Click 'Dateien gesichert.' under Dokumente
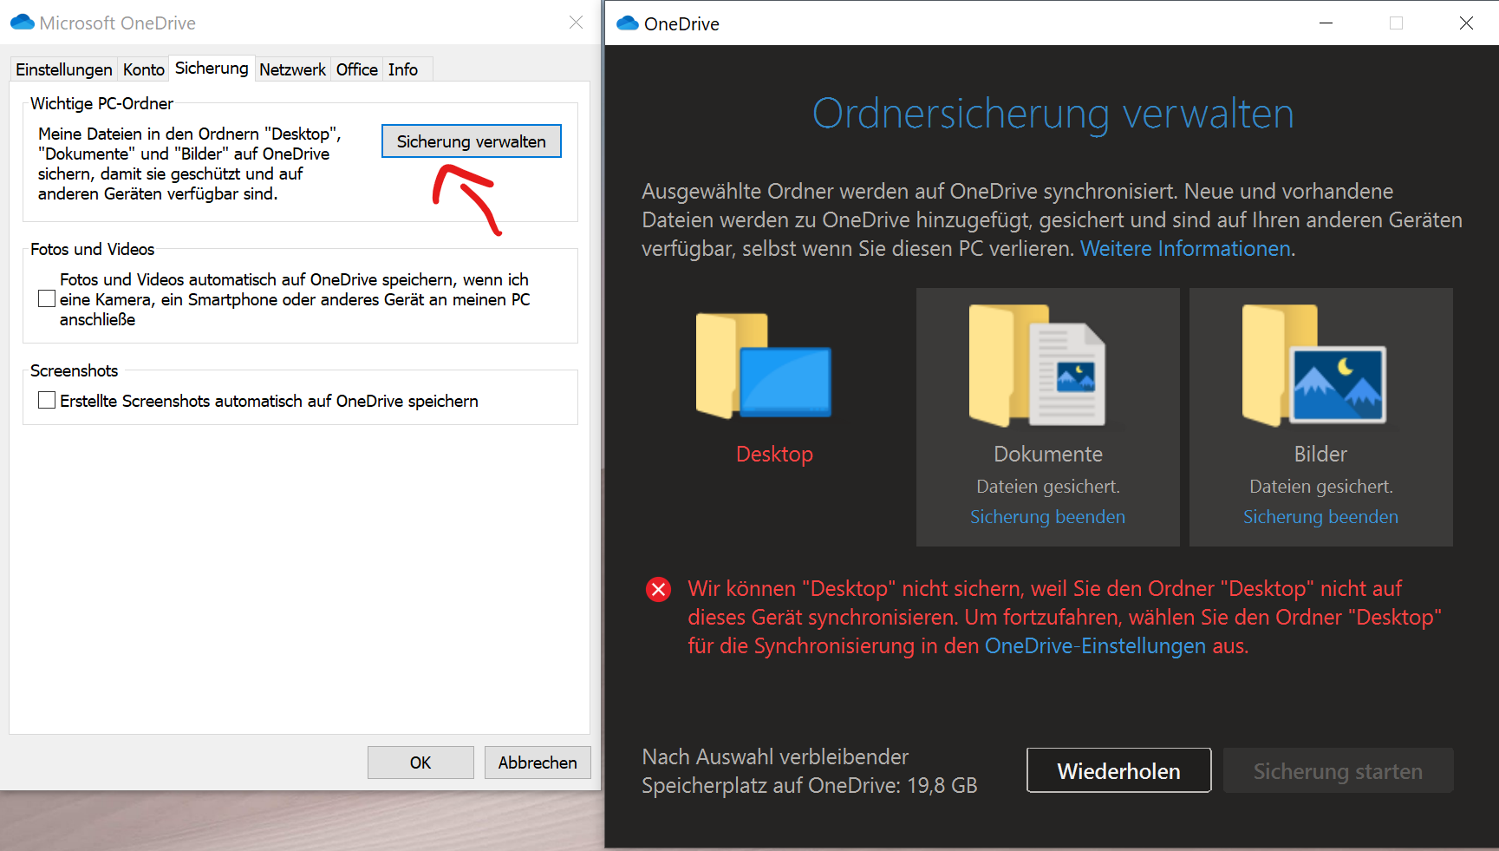The height and width of the screenshot is (851, 1499). click(1048, 487)
